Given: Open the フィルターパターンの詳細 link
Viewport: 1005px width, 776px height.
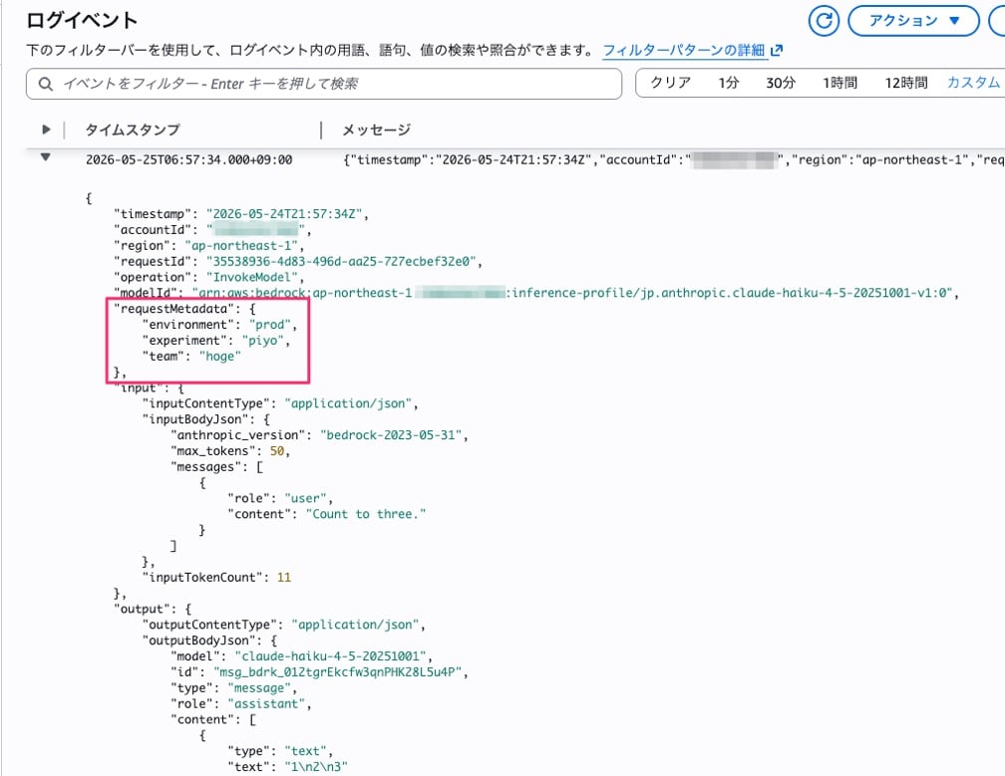Looking at the screenshot, I should pos(684,50).
